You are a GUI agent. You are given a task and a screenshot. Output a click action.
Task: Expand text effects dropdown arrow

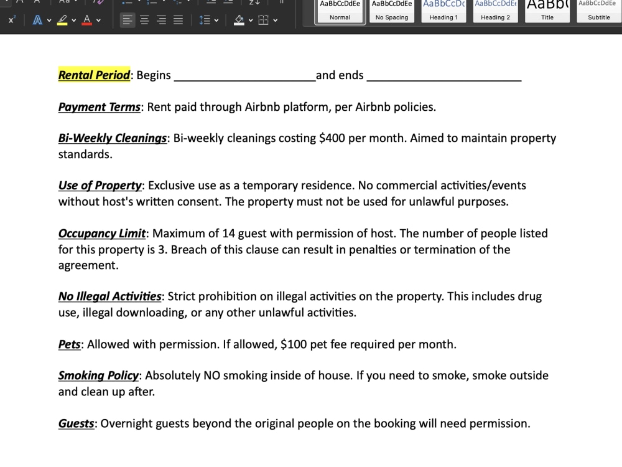[49, 21]
